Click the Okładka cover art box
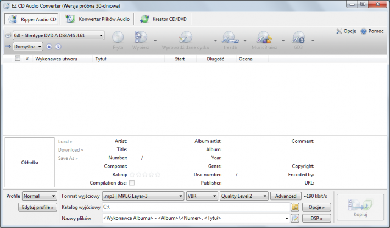This screenshot has height=228, width=390. tap(30, 163)
